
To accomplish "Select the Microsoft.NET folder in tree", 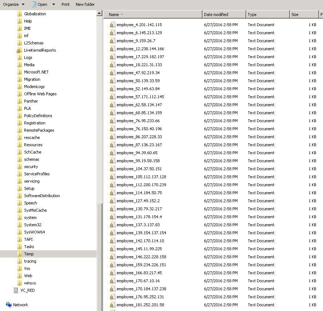I will 36,72.
